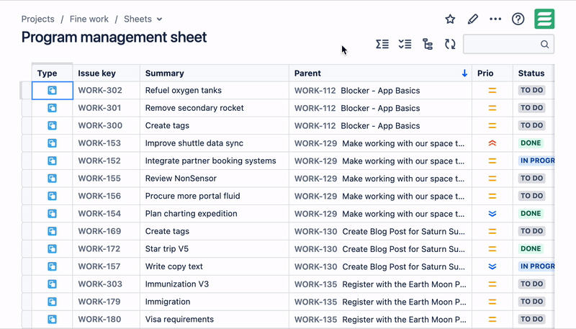576x329 pixels.
Task: Click parent WORK-135 in Immigration row
Action: [x=315, y=302]
